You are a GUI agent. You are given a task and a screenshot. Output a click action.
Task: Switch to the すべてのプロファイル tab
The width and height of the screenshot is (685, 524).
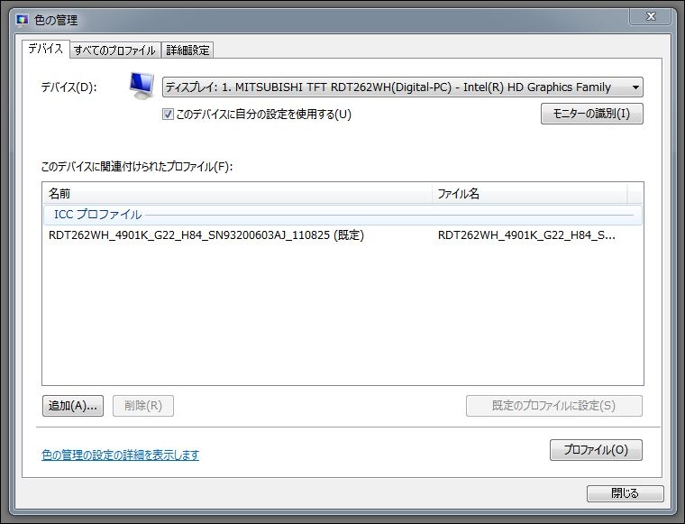(114, 51)
